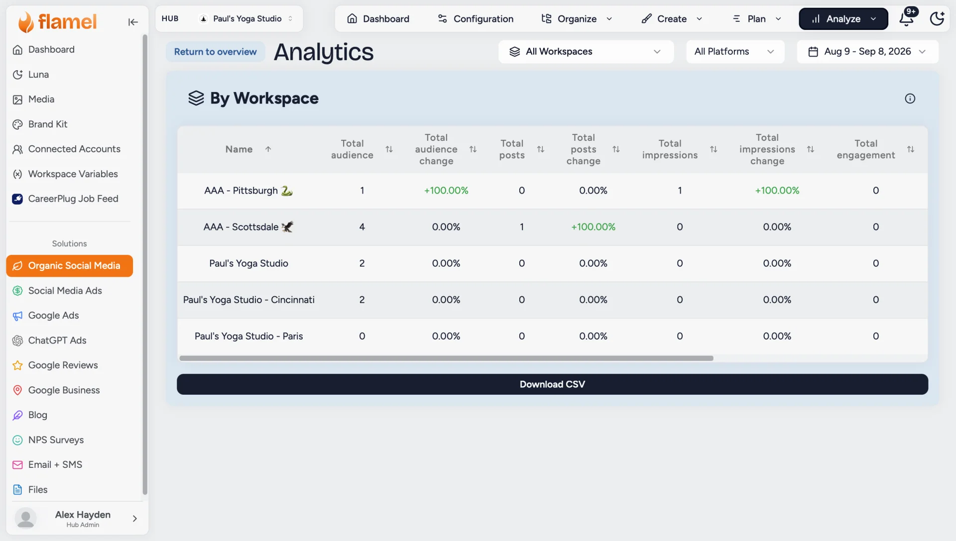Click Download CSV button

point(552,384)
